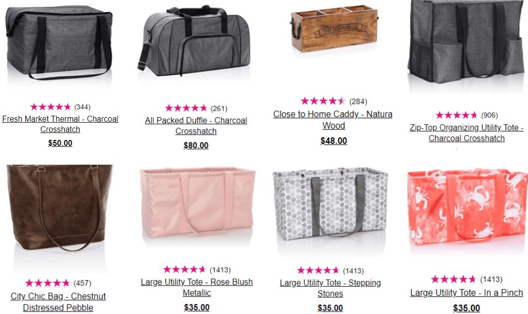Click the $80.00 price of All Packed Duffle
The image size is (528, 314).
[x=196, y=145]
